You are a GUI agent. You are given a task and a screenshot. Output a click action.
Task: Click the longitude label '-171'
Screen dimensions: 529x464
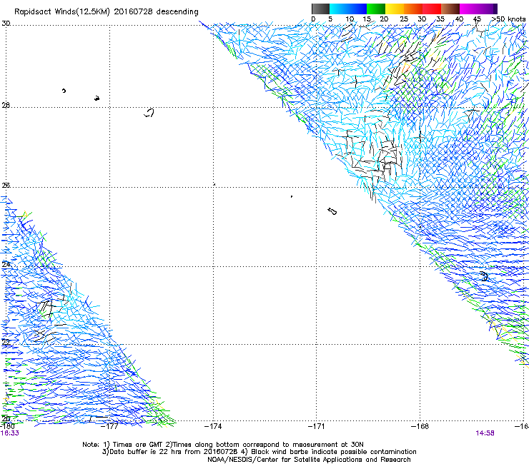(317, 426)
